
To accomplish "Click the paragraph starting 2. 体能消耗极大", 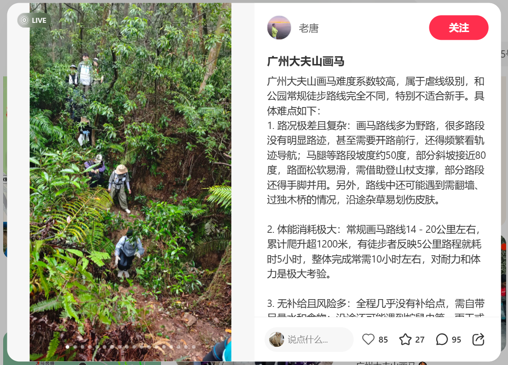I will click(374, 252).
